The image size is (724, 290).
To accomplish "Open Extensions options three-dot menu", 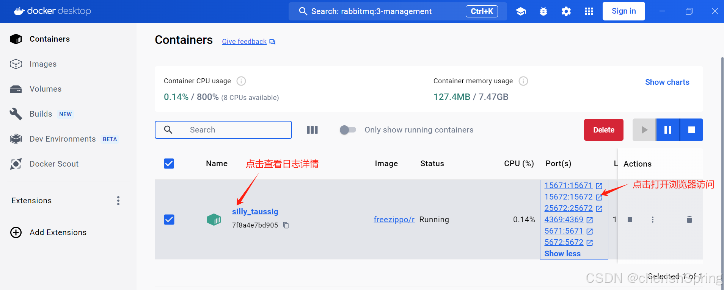I will (118, 201).
